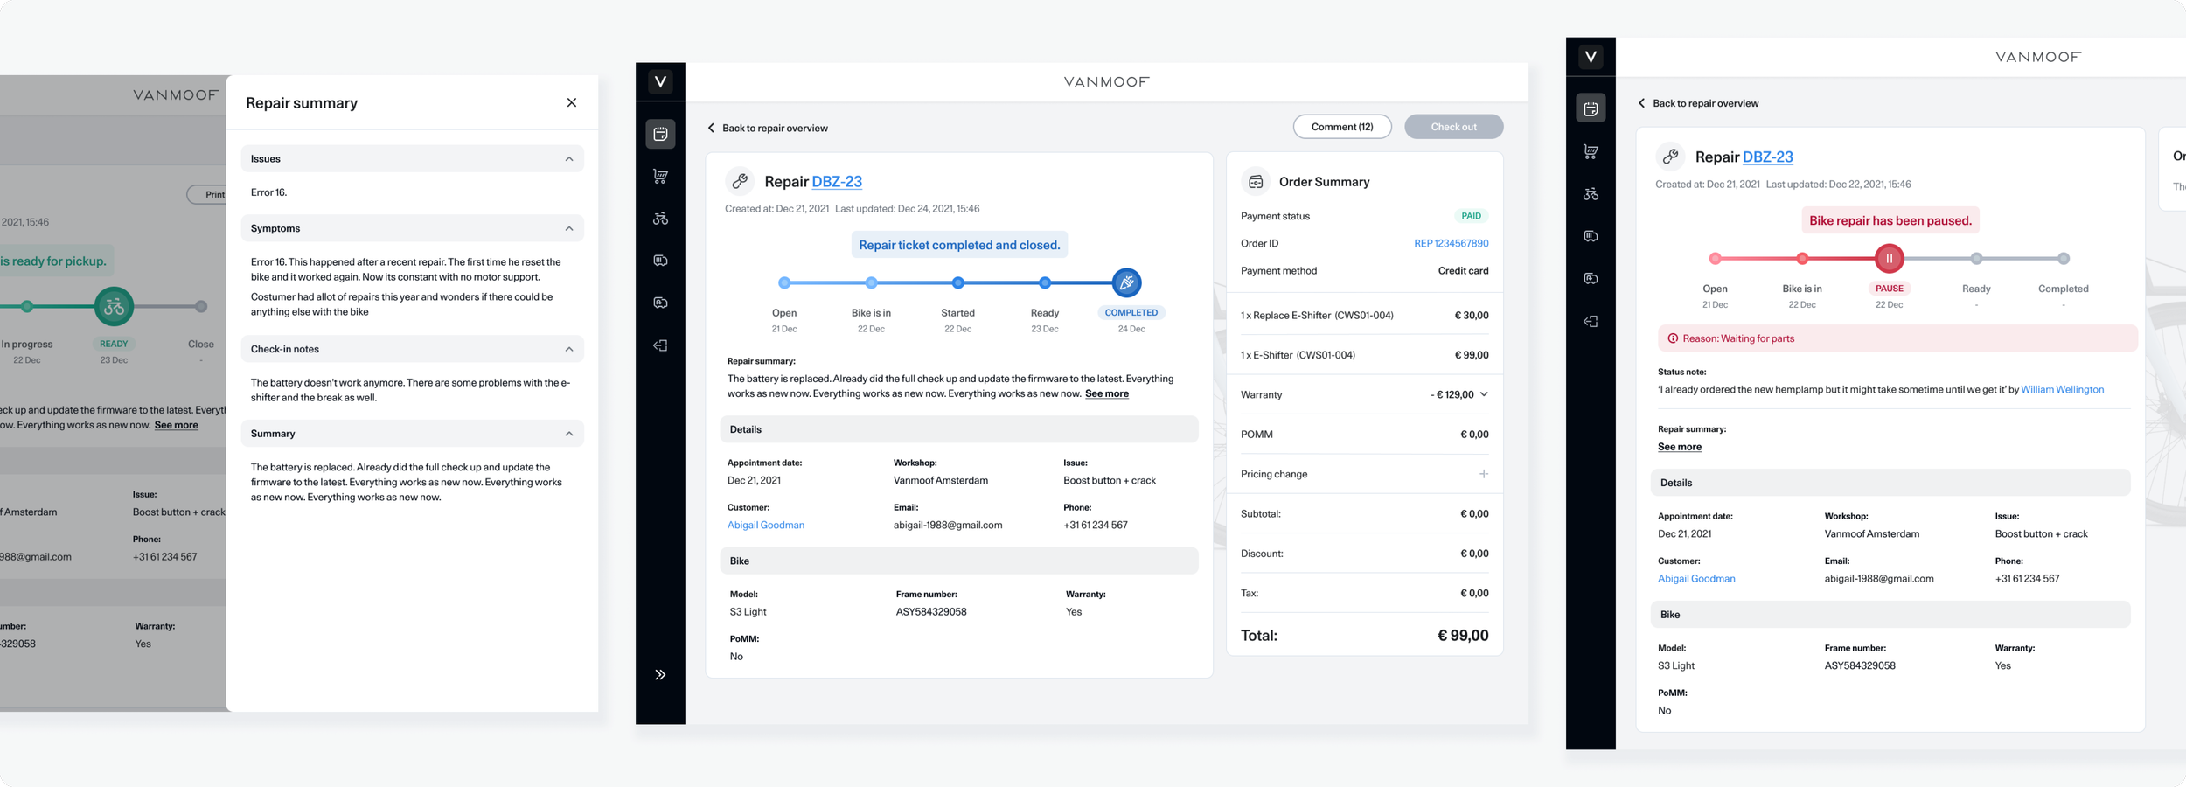Open the fifth sidebar icon in right window

tap(1591, 278)
